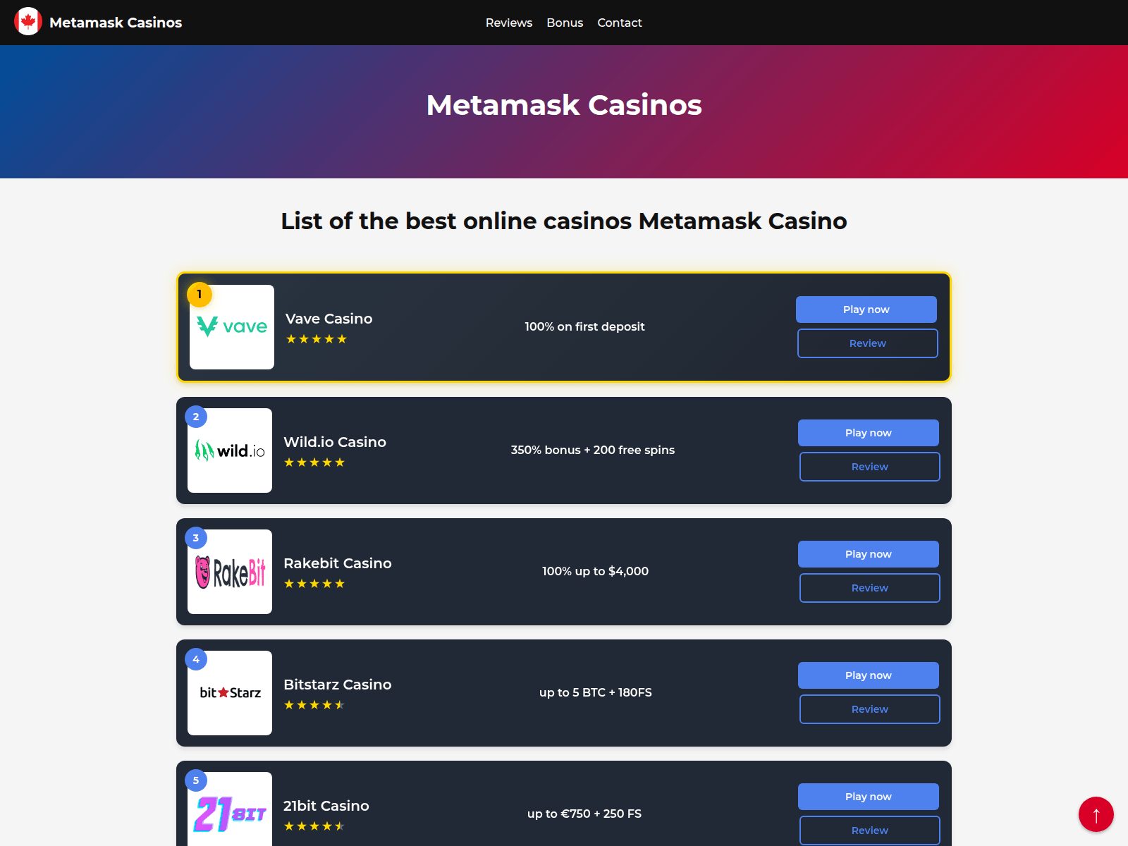Viewport: 1128px width, 846px height.
Task: Click the Canadian maple leaf site logo
Action: 28,22
